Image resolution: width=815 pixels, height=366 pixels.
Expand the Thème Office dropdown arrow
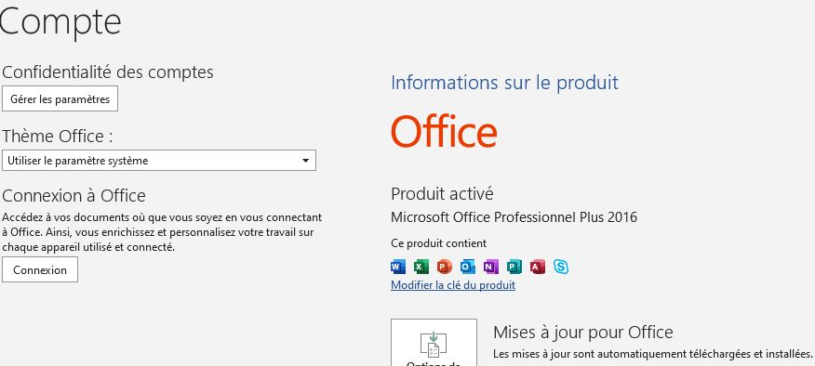tap(305, 161)
